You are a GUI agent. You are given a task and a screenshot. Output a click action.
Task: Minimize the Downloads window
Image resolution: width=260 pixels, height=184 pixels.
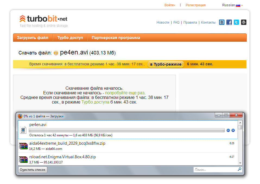click(x=219, y=115)
